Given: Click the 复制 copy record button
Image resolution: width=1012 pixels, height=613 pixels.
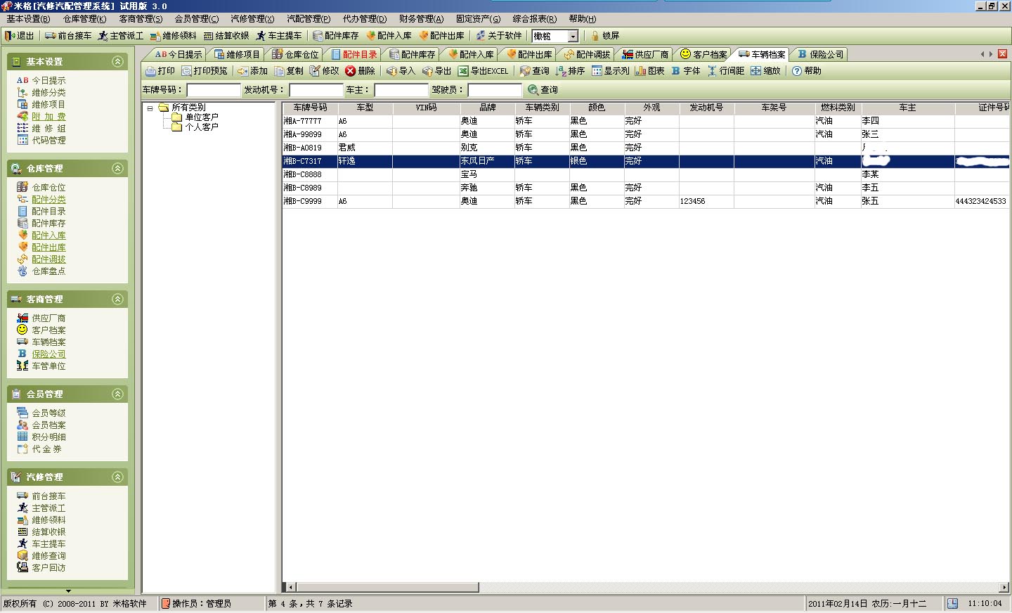Looking at the screenshot, I should (x=289, y=71).
